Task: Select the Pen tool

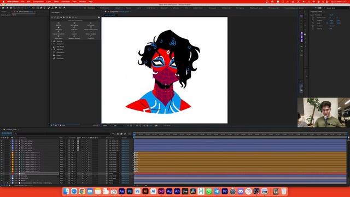Action: 41,8
